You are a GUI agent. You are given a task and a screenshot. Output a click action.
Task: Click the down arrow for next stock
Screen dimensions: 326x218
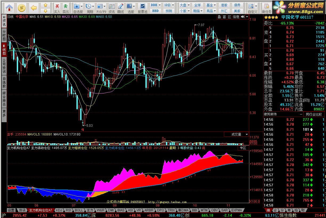pos(46,11)
